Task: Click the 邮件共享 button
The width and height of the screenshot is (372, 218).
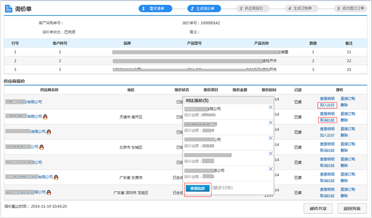Action: [x=318, y=208]
